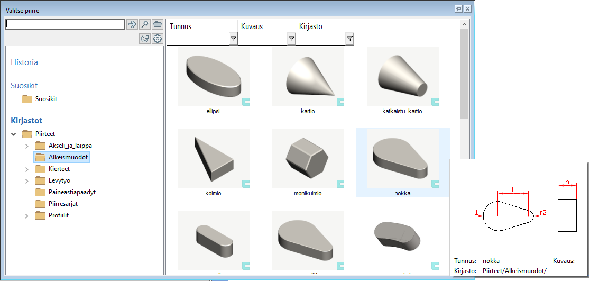Expand the Profiilit folder node
Viewport: 590px width, 281px height.
(x=27, y=216)
